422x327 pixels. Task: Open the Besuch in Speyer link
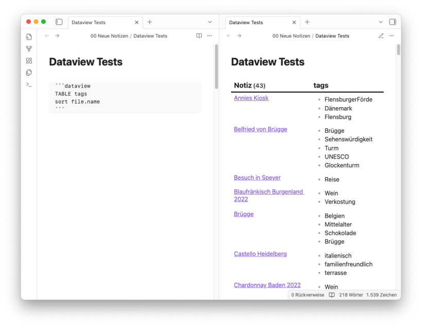(x=257, y=178)
